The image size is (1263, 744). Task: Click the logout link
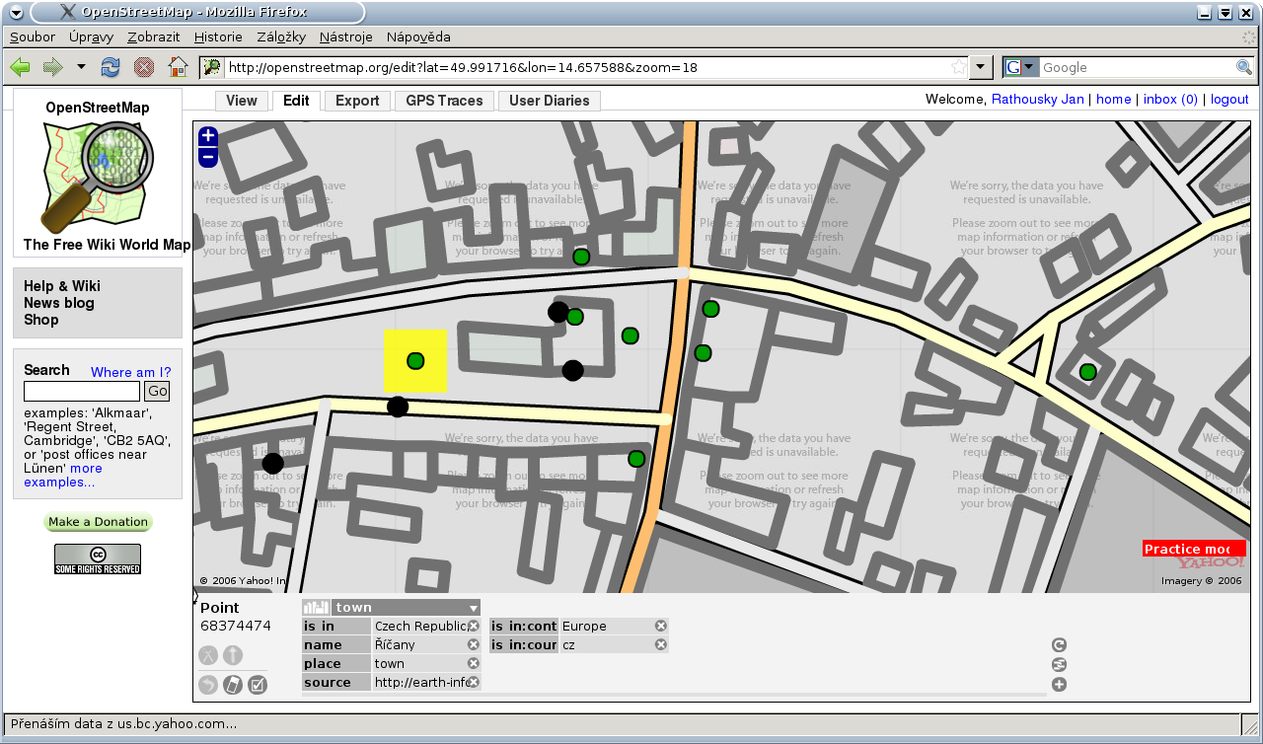(x=1229, y=99)
